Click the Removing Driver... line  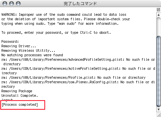tap(19, 46)
